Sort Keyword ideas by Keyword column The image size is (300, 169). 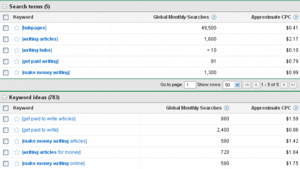(23, 108)
